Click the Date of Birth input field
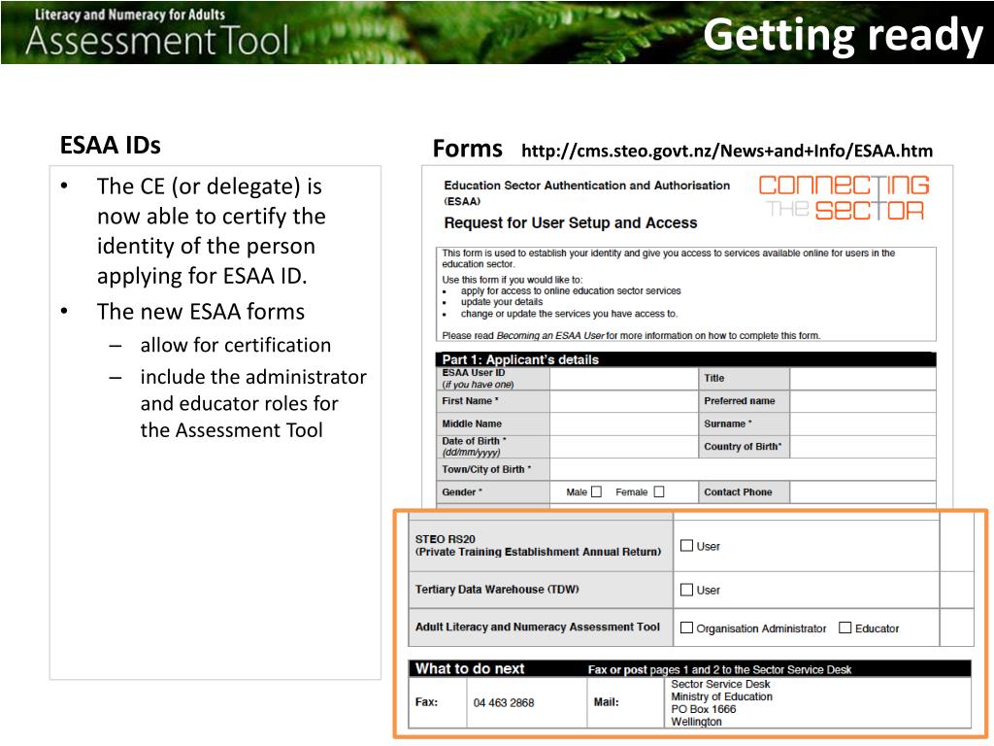The height and width of the screenshot is (746, 994). (x=624, y=447)
